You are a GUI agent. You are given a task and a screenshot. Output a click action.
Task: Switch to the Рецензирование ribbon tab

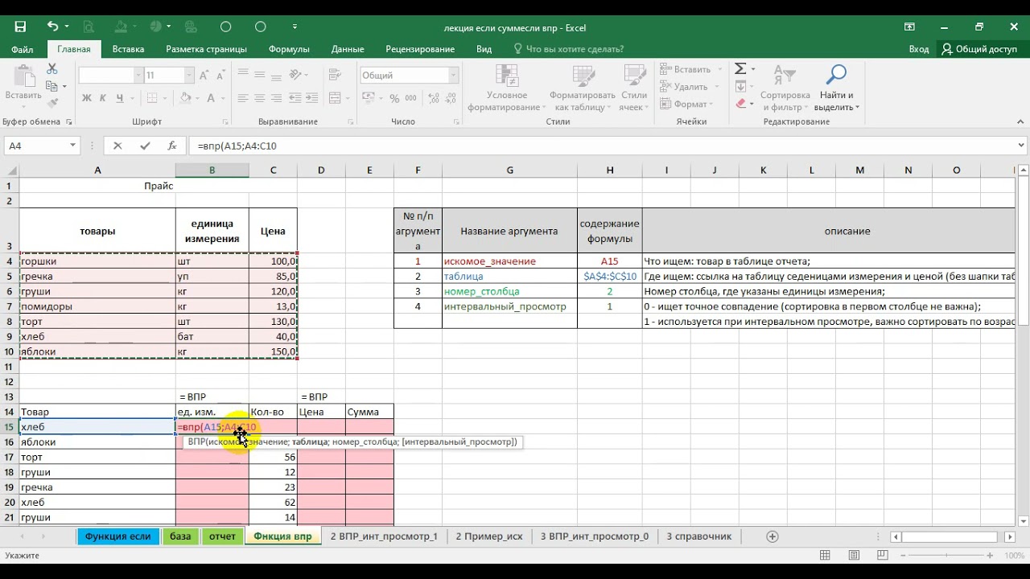coord(420,49)
